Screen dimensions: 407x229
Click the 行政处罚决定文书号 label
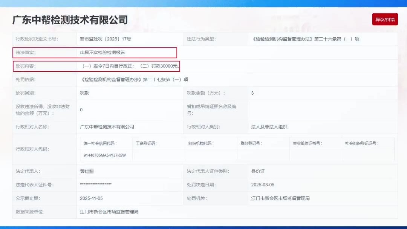click(37, 39)
